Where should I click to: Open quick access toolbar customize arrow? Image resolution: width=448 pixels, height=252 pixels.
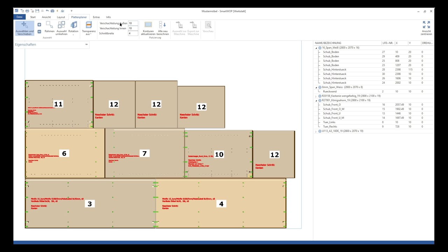point(71,11)
